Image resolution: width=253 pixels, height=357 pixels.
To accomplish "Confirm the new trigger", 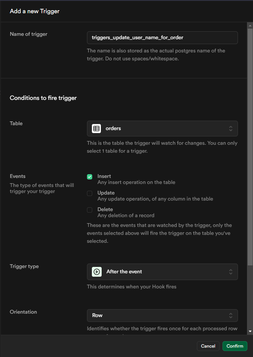I will pos(235,346).
